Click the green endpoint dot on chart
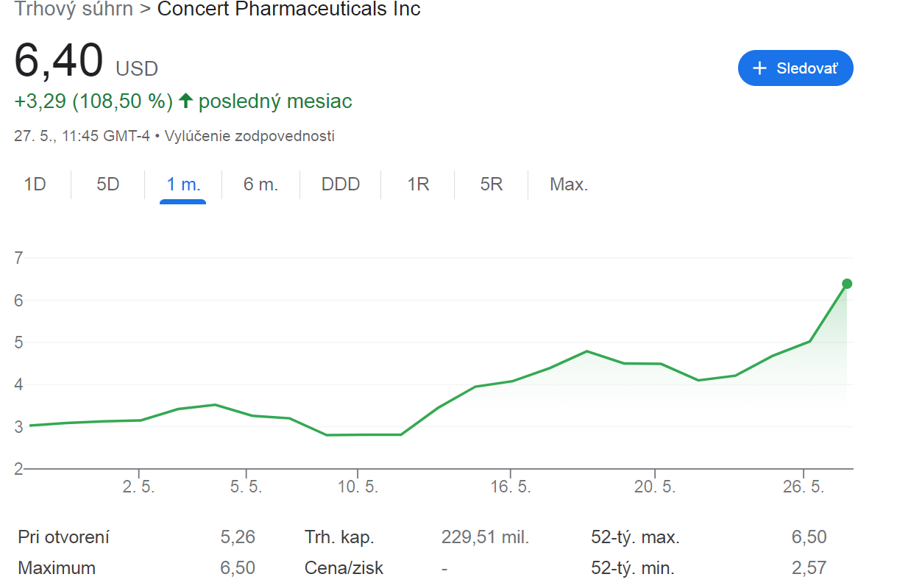897x588 pixels. click(847, 284)
